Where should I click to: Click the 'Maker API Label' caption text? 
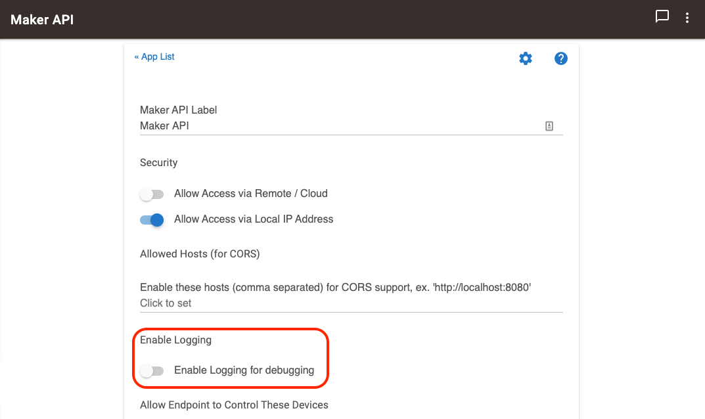(x=179, y=110)
